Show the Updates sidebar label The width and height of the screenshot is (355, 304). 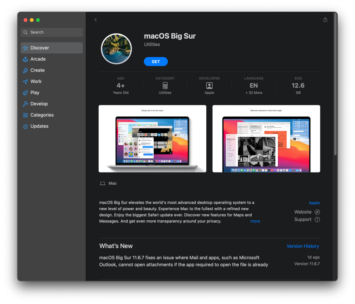click(x=39, y=126)
